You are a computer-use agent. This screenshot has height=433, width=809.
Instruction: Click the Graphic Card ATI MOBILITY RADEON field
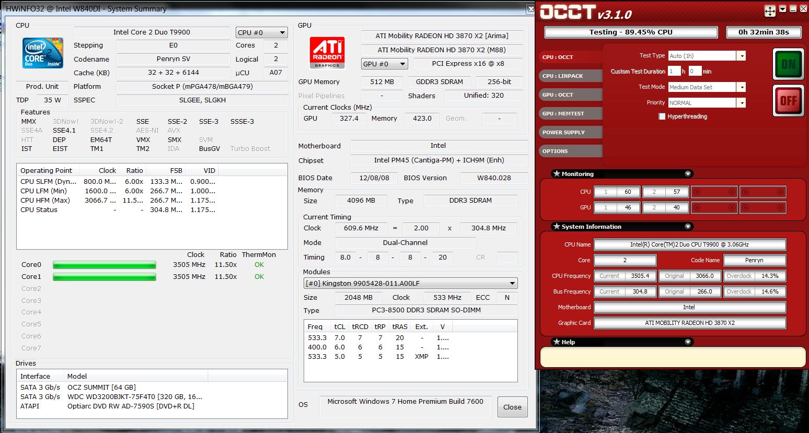tap(690, 323)
